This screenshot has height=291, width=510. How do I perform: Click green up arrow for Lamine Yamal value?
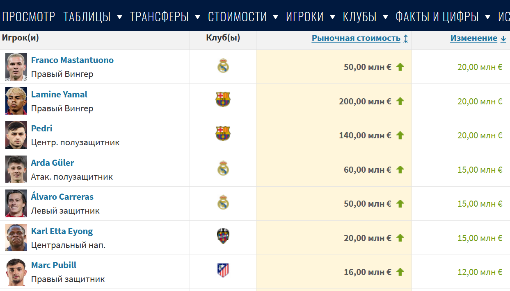point(400,101)
